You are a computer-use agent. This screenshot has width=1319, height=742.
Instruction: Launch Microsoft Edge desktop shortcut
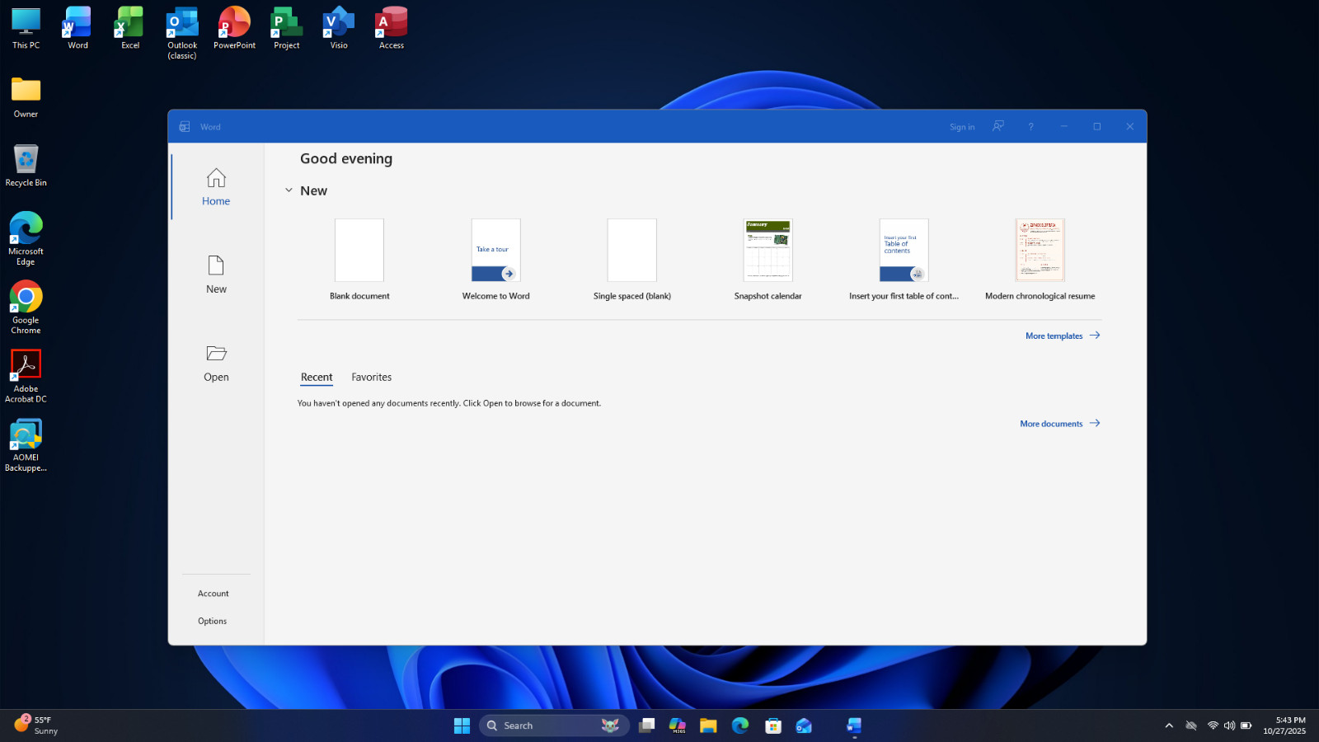point(26,239)
